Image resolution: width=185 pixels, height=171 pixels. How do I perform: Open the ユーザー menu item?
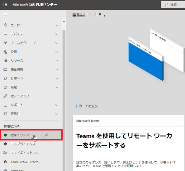pos(31,25)
